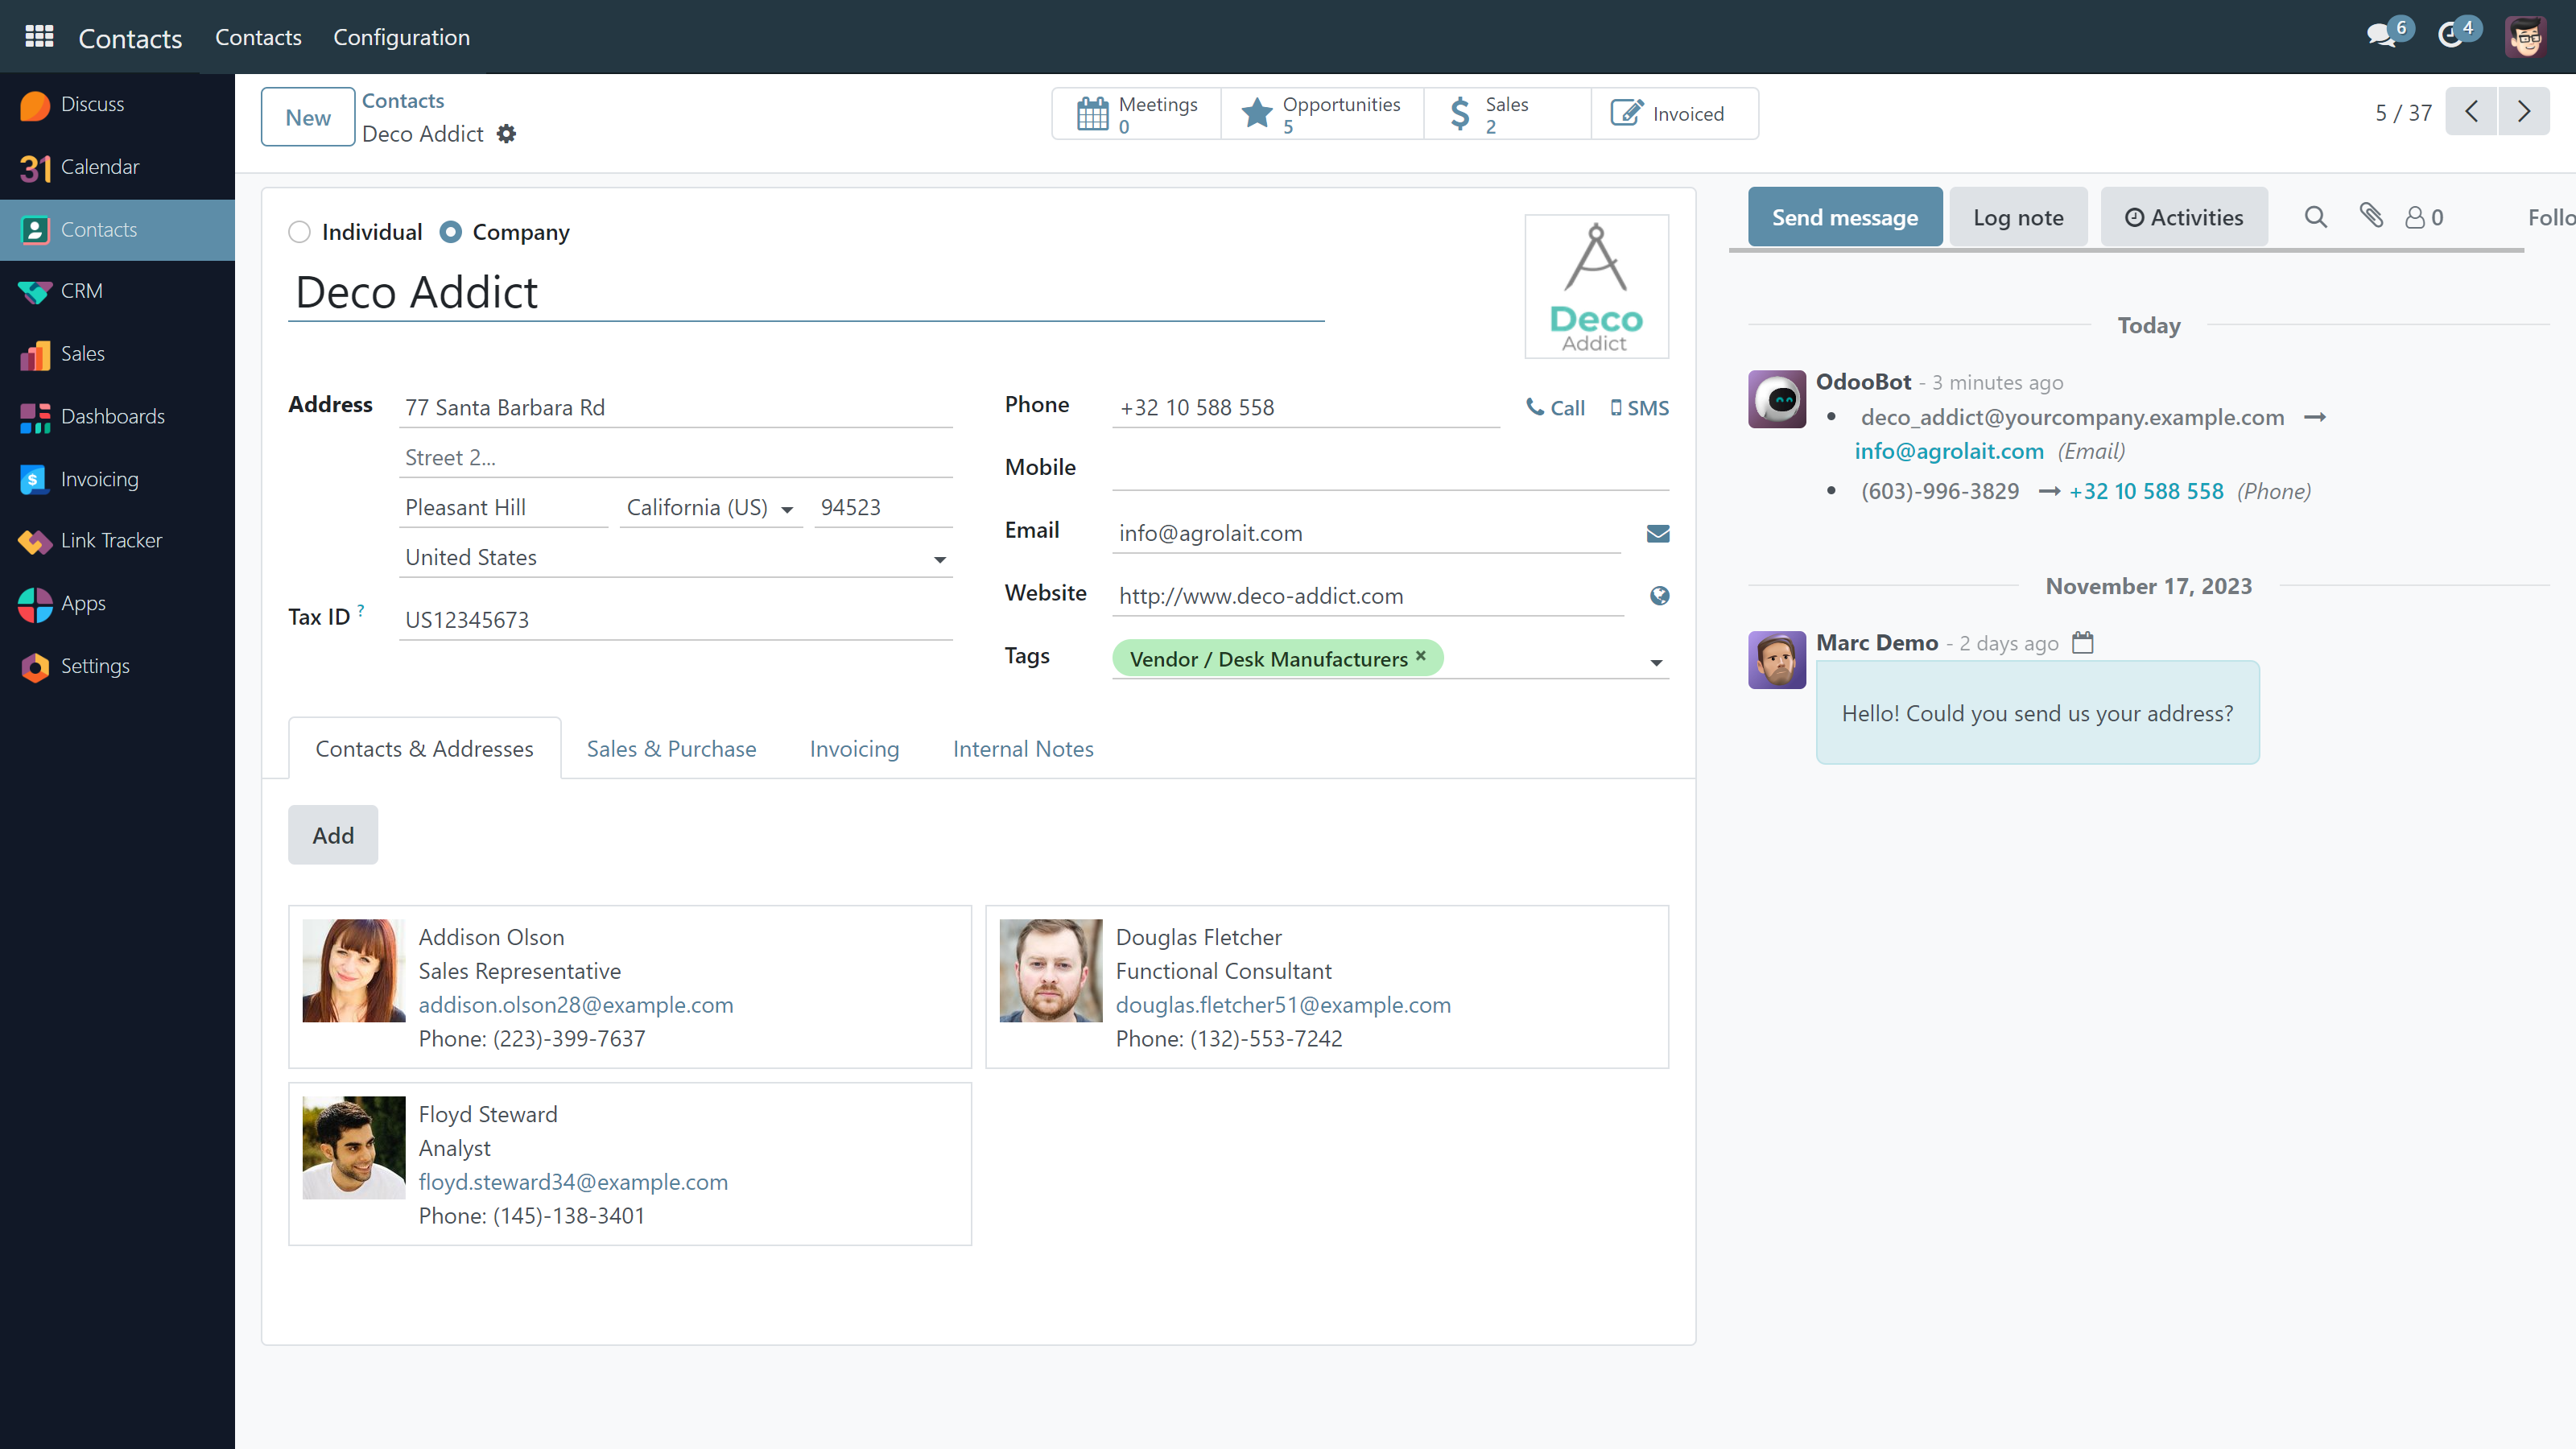Open CRM from the sidebar
Viewport: 2576px width, 1449px height.
point(81,291)
